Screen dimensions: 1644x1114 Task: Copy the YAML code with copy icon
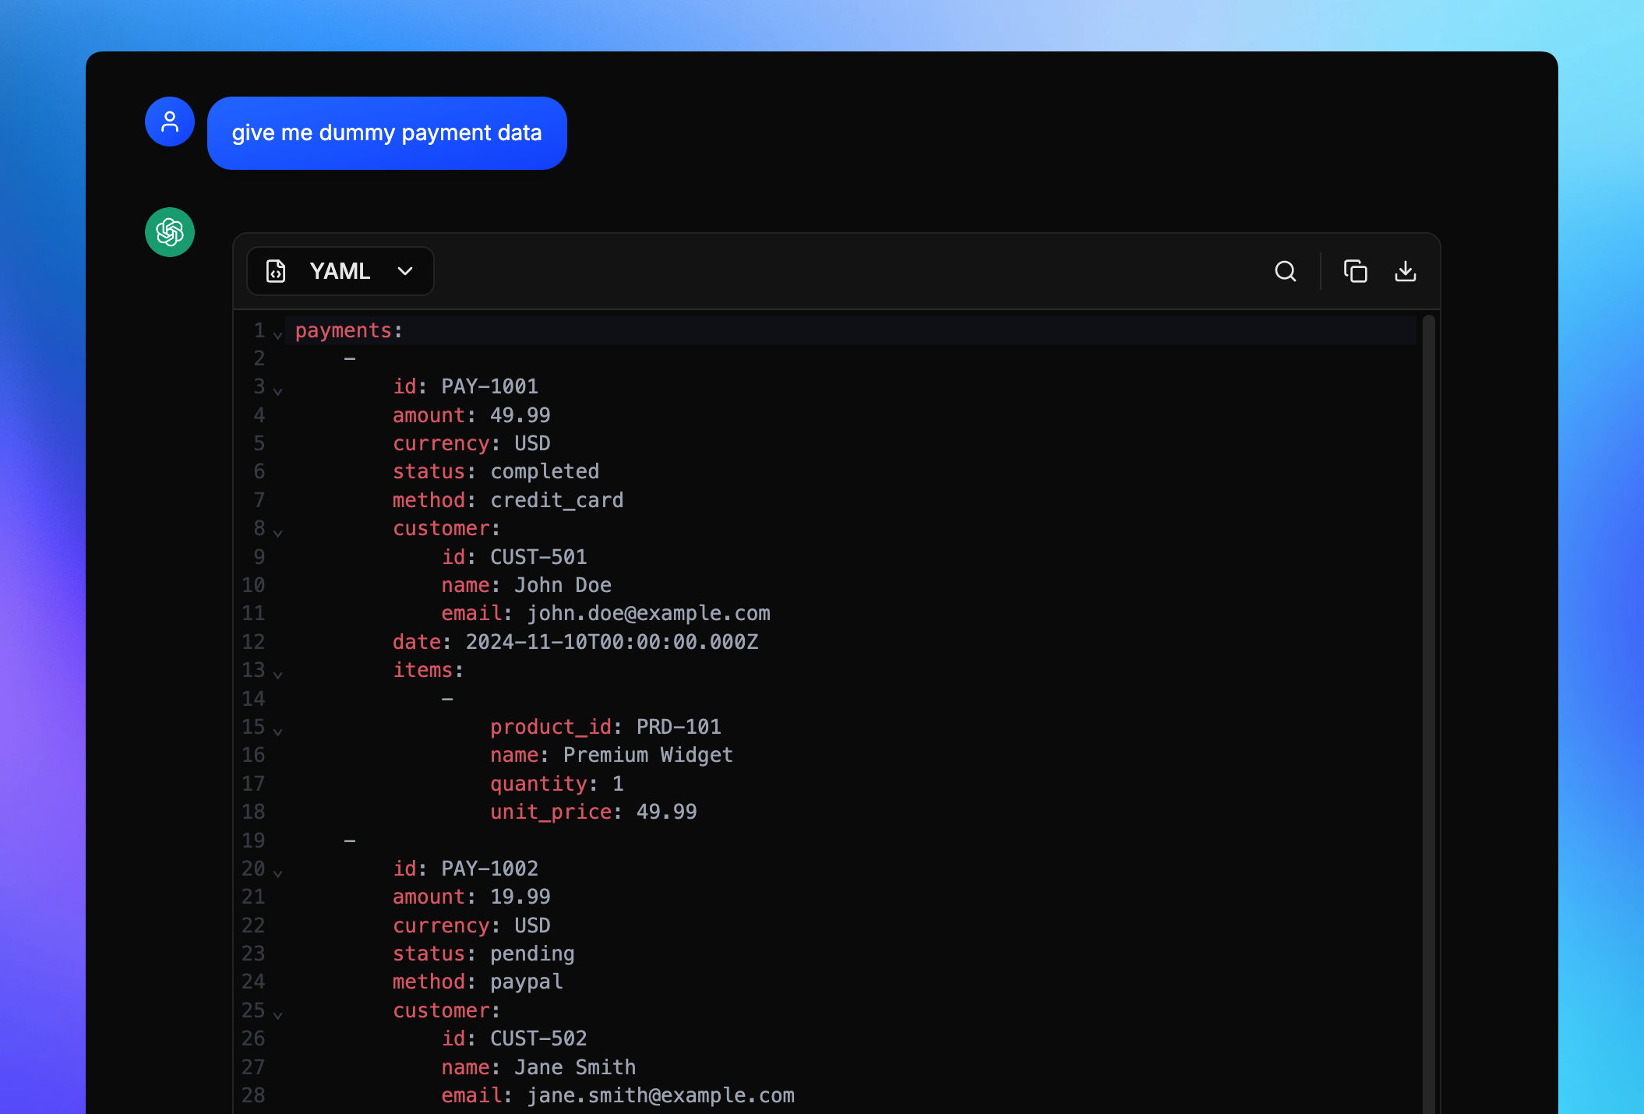click(x=1355, y=271)
